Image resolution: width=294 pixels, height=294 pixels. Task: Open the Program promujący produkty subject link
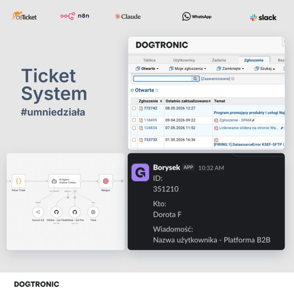pyautogui.click(x=249, y=113)
